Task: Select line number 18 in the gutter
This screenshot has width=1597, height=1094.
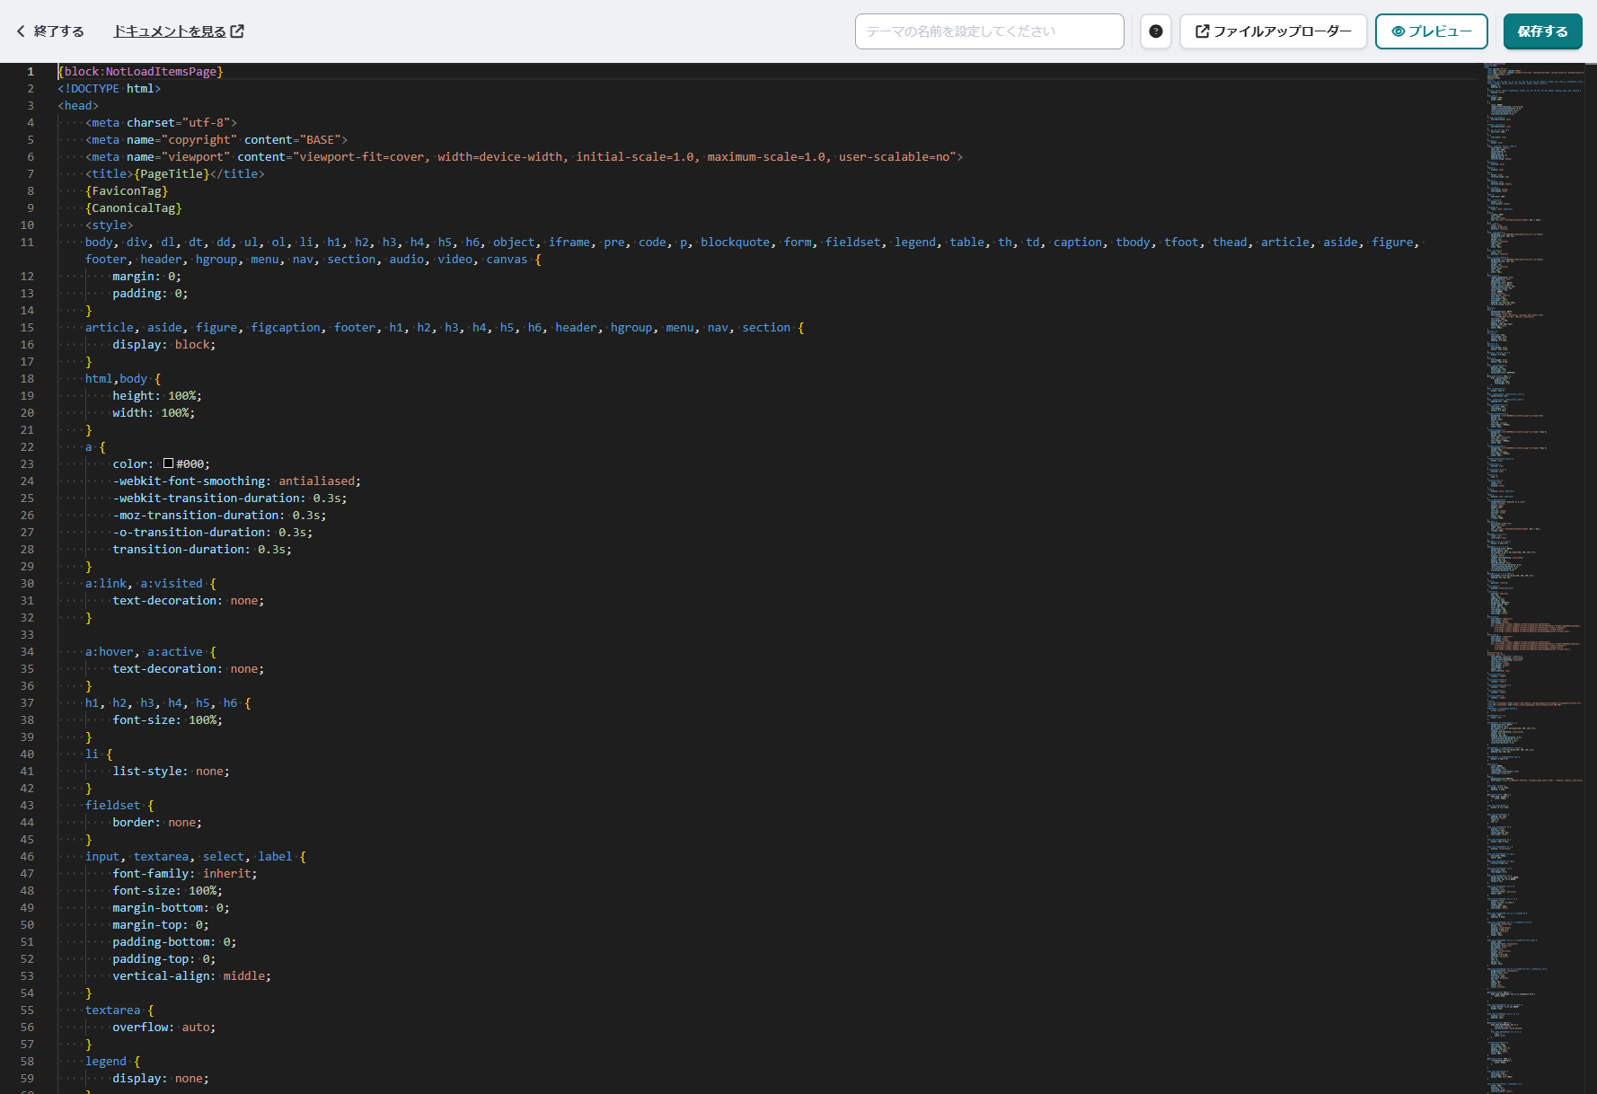Action: [27, 379]
